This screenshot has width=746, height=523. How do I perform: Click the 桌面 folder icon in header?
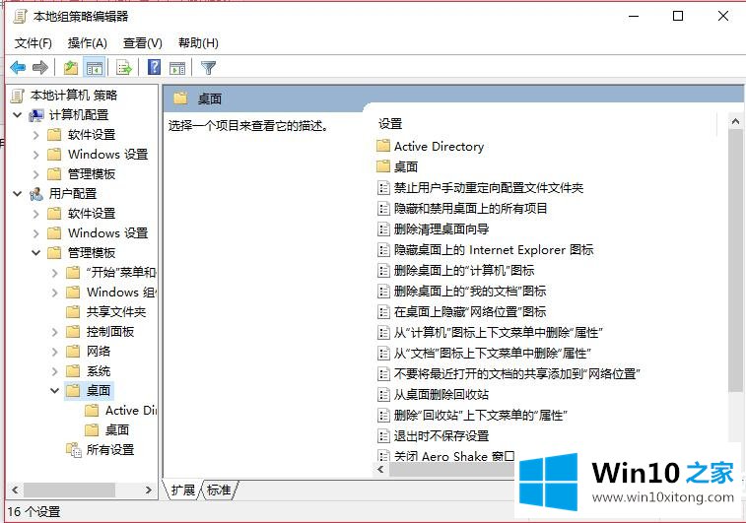(180, 98)
